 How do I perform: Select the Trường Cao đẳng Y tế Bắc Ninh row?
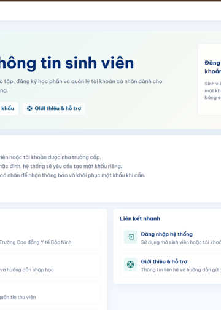50,238
